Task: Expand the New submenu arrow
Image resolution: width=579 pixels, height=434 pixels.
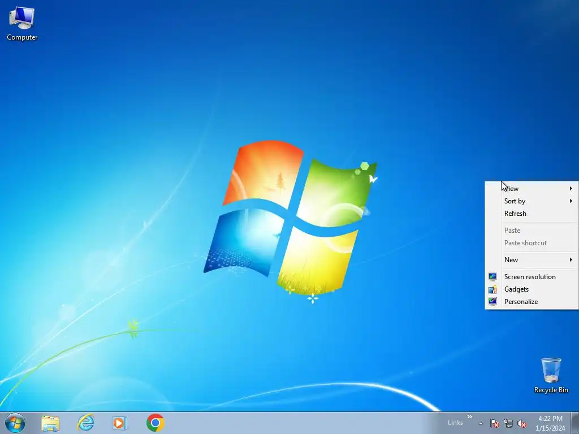Action: click(571, 260)
